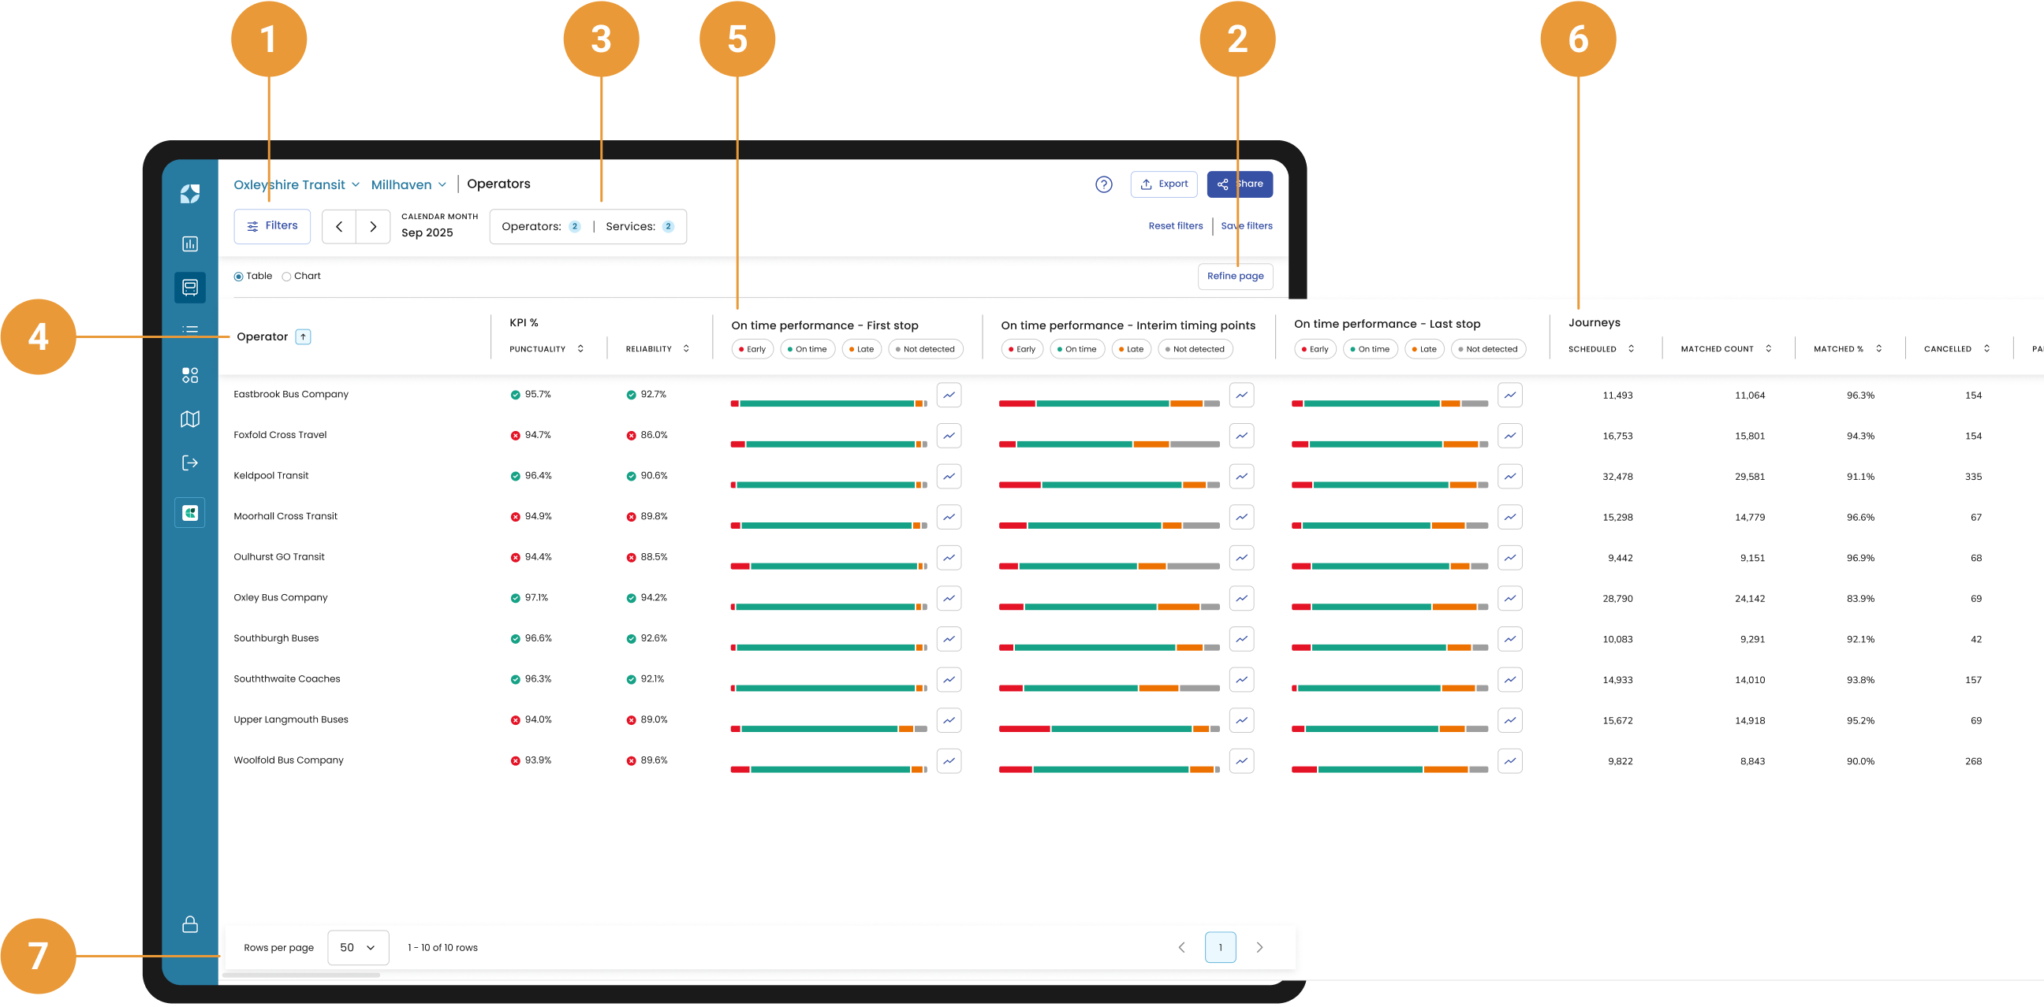2044x1007 pixels.
Task: Expand the Millhaven breadcrumb dropdown
Action: 442,184
